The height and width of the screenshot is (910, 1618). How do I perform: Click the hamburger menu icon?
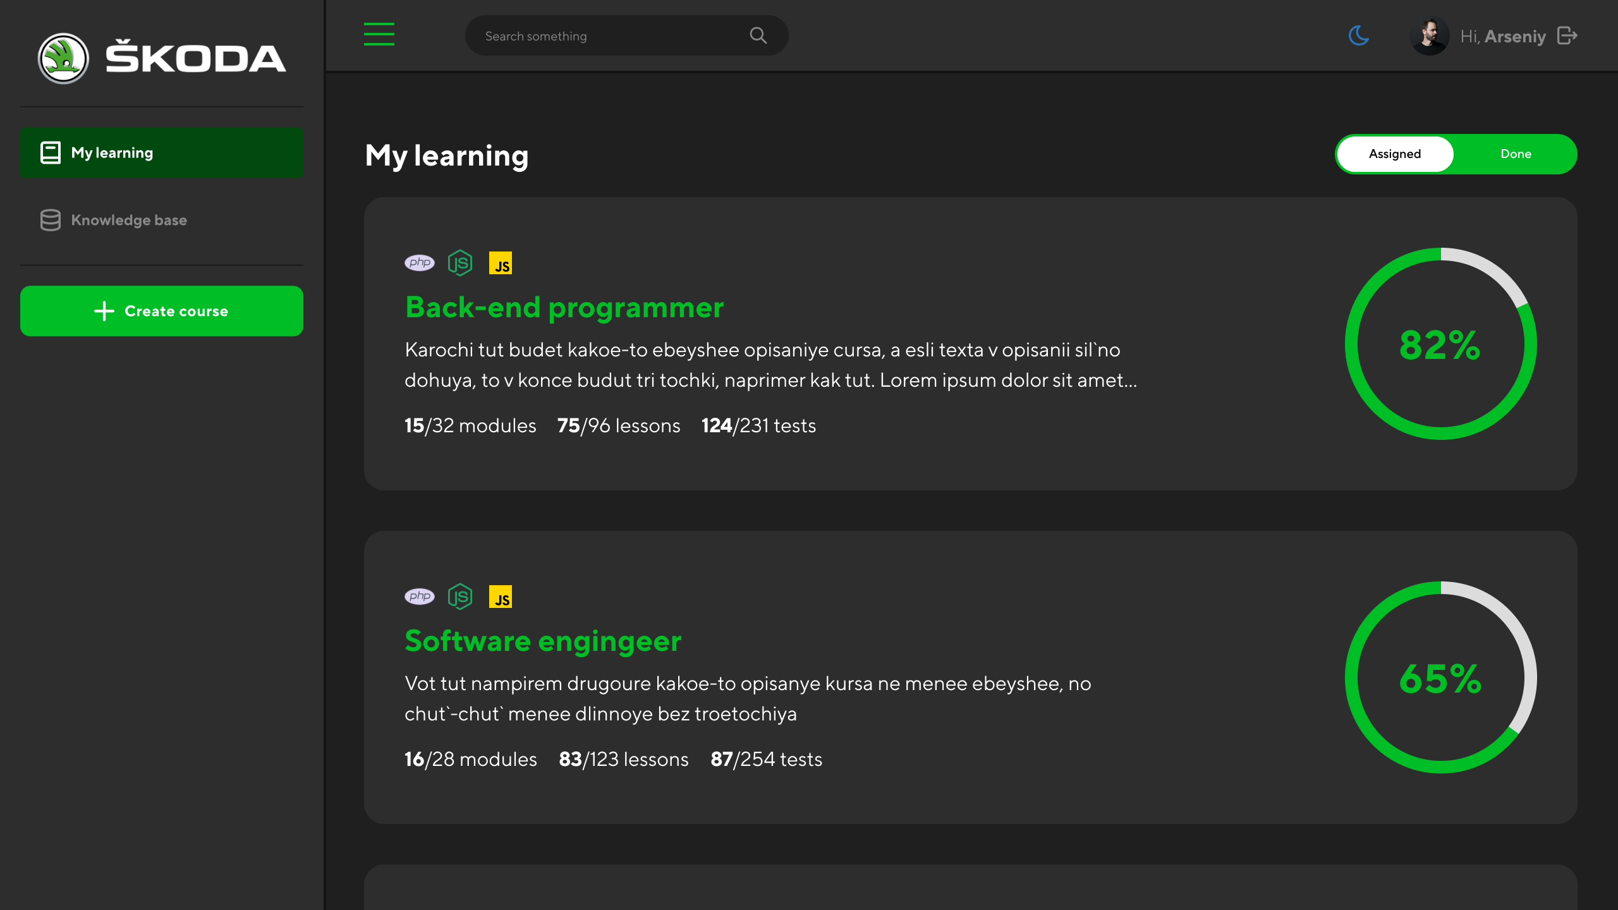(x=379, y=35)
